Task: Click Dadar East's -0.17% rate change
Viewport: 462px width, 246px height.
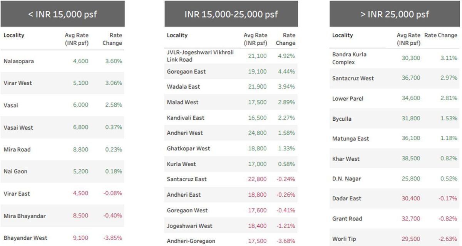Action: tap(449, 199)
